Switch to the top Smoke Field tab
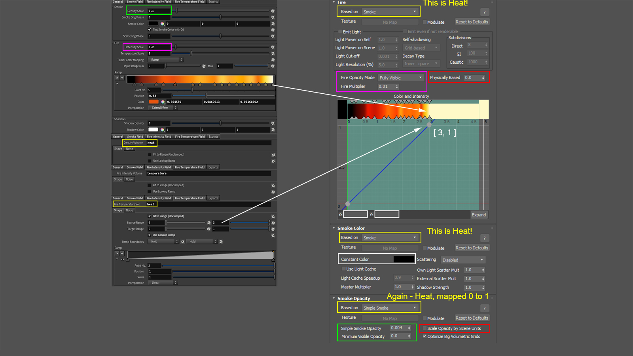This screenshot has width=633, height=356. tap(135, 2)
